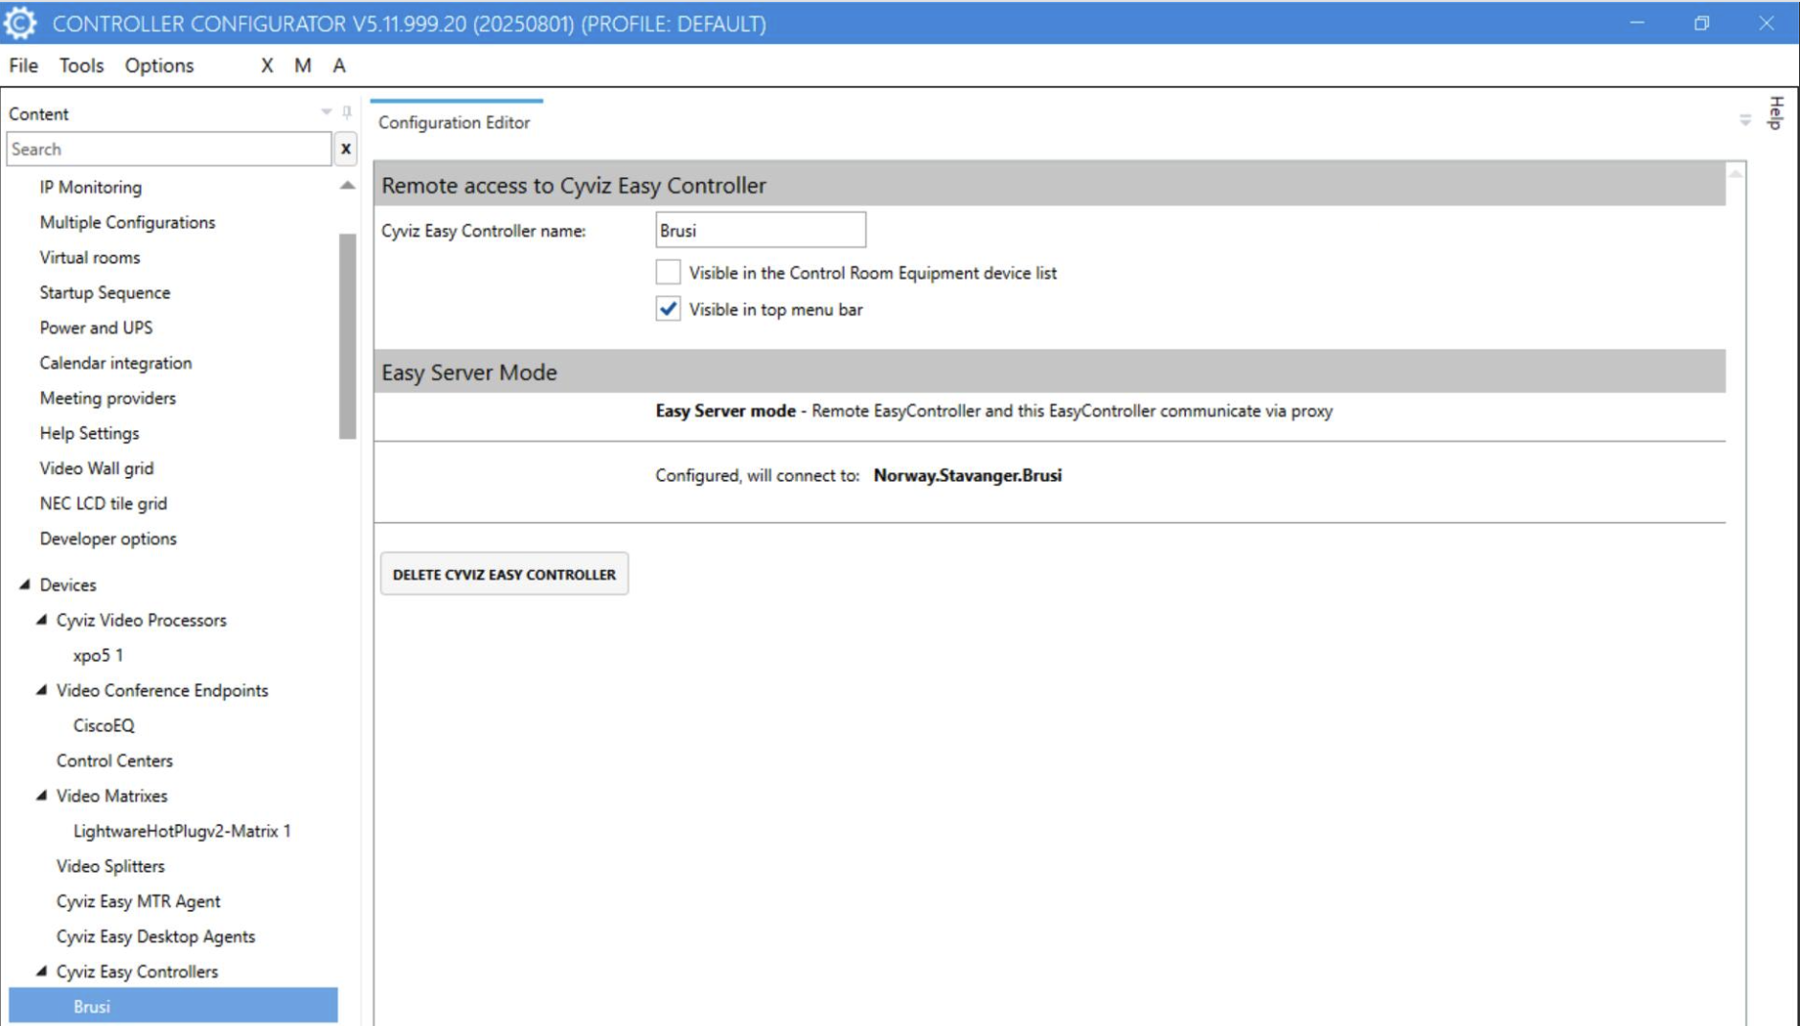Click the restore window button
This screenshot has width=1800, height=1026.
(x=1701, y=23)
